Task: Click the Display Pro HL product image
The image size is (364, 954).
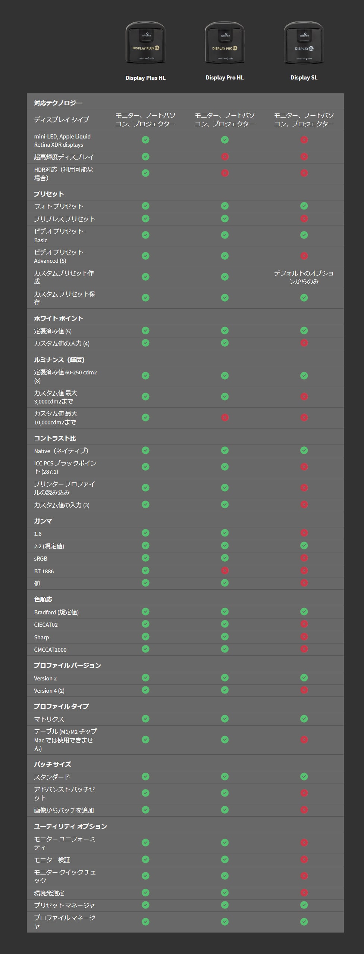Action: pos(225,43)
